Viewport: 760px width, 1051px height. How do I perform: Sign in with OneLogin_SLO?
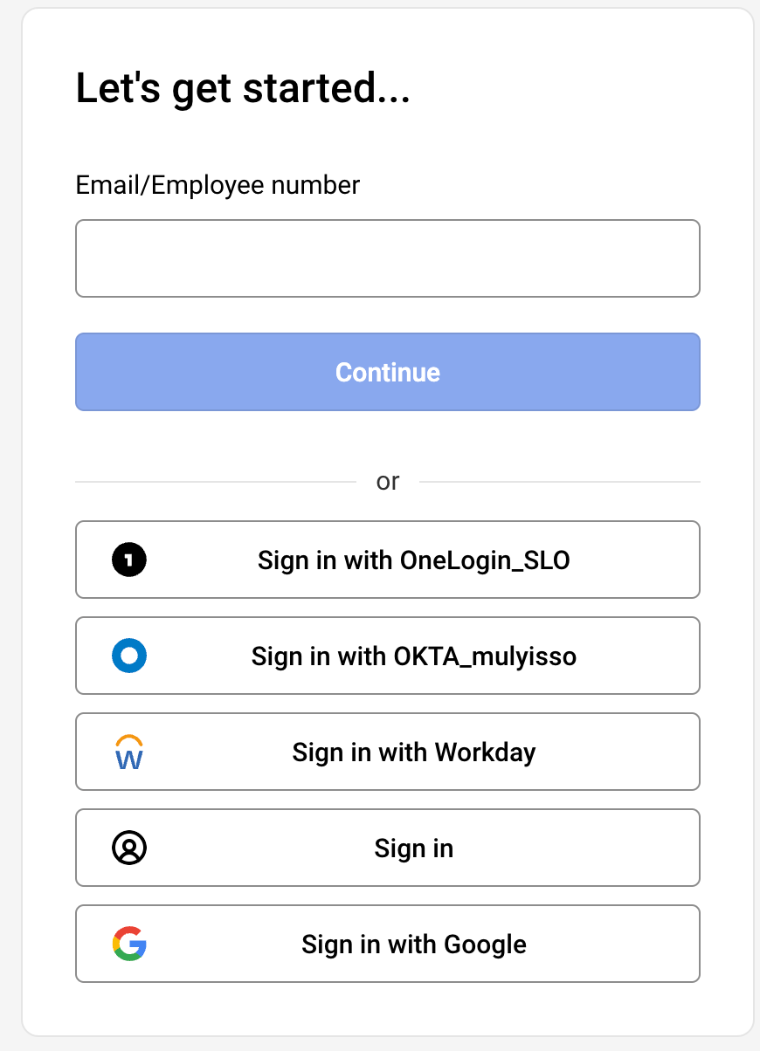coord(388,560)
